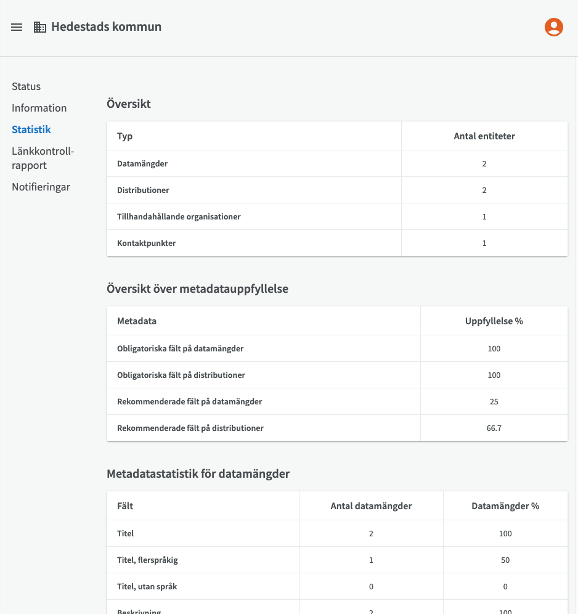Click the Uppfyllelse % column header

[x=494, y=321]
